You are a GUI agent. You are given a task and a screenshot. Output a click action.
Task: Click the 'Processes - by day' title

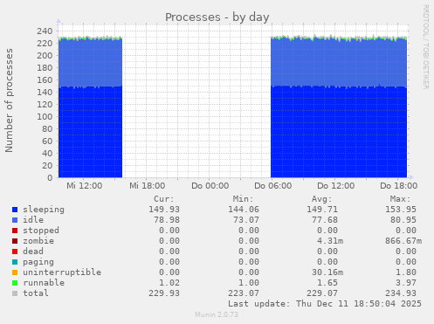(x=217, y=17)
